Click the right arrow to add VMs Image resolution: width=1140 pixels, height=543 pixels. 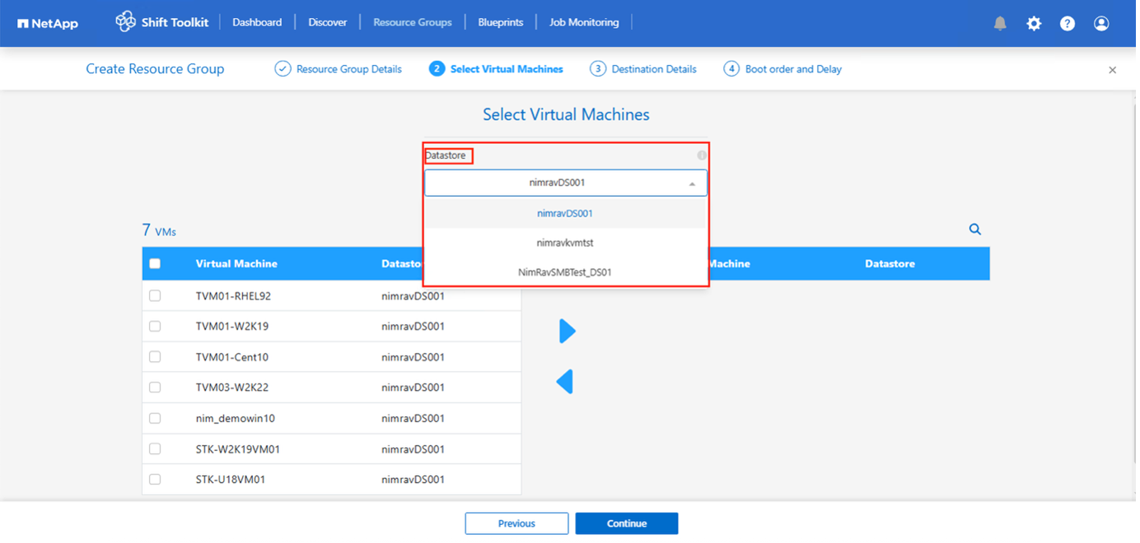pyautogui.click(x=567, y=332)
